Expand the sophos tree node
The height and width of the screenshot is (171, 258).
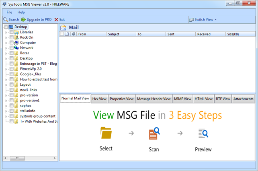tap(6, 106)
